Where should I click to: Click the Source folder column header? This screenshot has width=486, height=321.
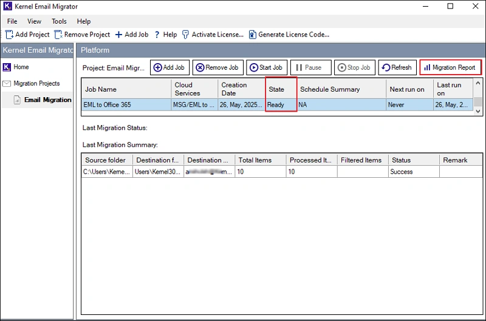pos(108,160)
